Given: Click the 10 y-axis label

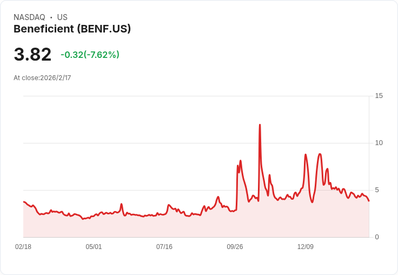Looking at the screenshot, I should (x=379, y=143).
